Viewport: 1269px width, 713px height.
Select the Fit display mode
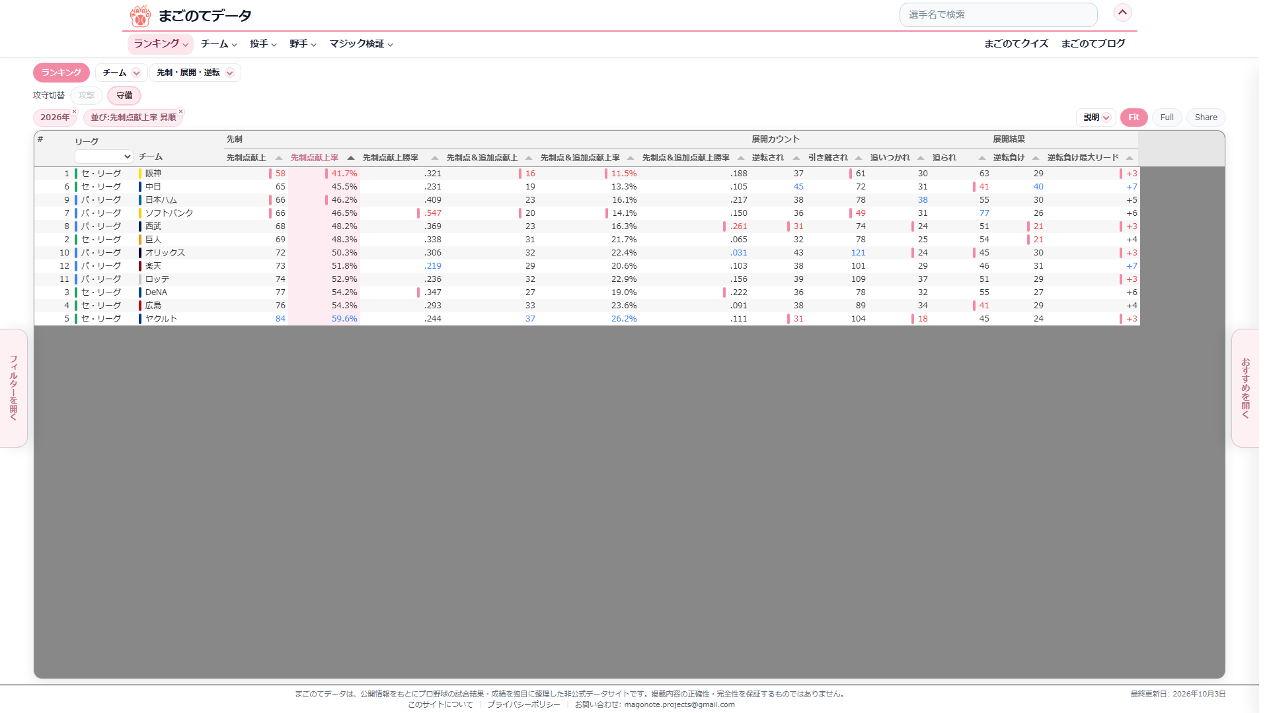pyautogui.click(x=1134, y=118)
